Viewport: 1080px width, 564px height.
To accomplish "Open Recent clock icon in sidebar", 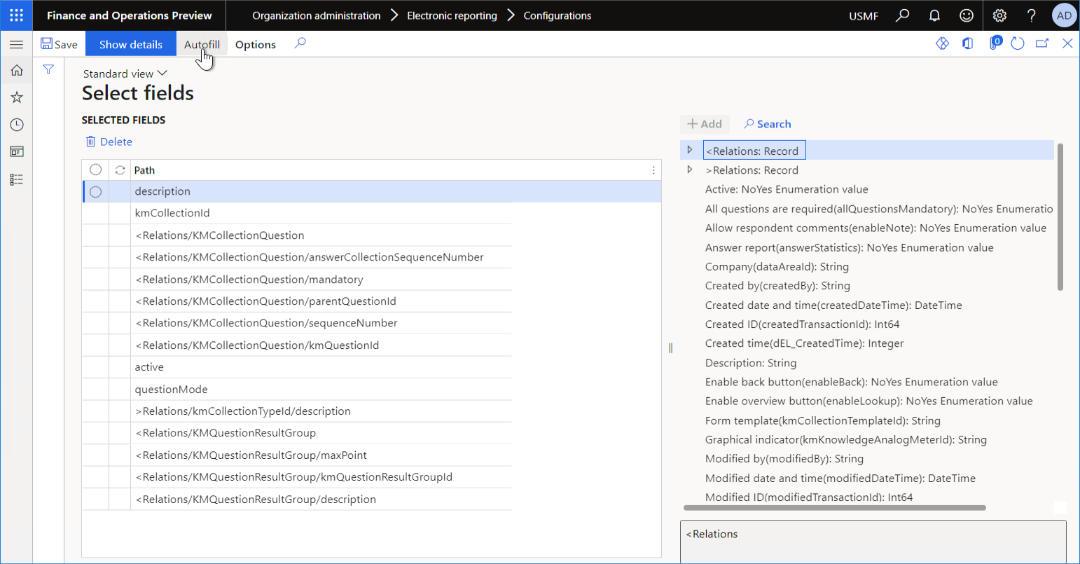I will pyautogui.click(x=17, y=125).
